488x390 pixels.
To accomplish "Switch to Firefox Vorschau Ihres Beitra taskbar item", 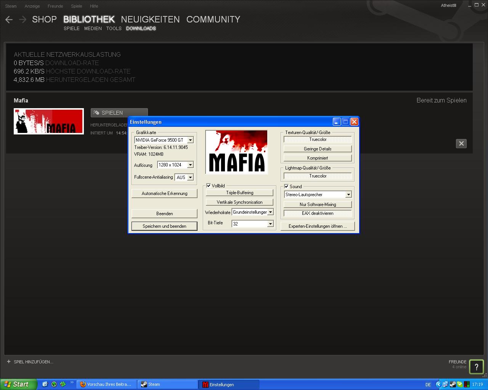I will (106, 384).
